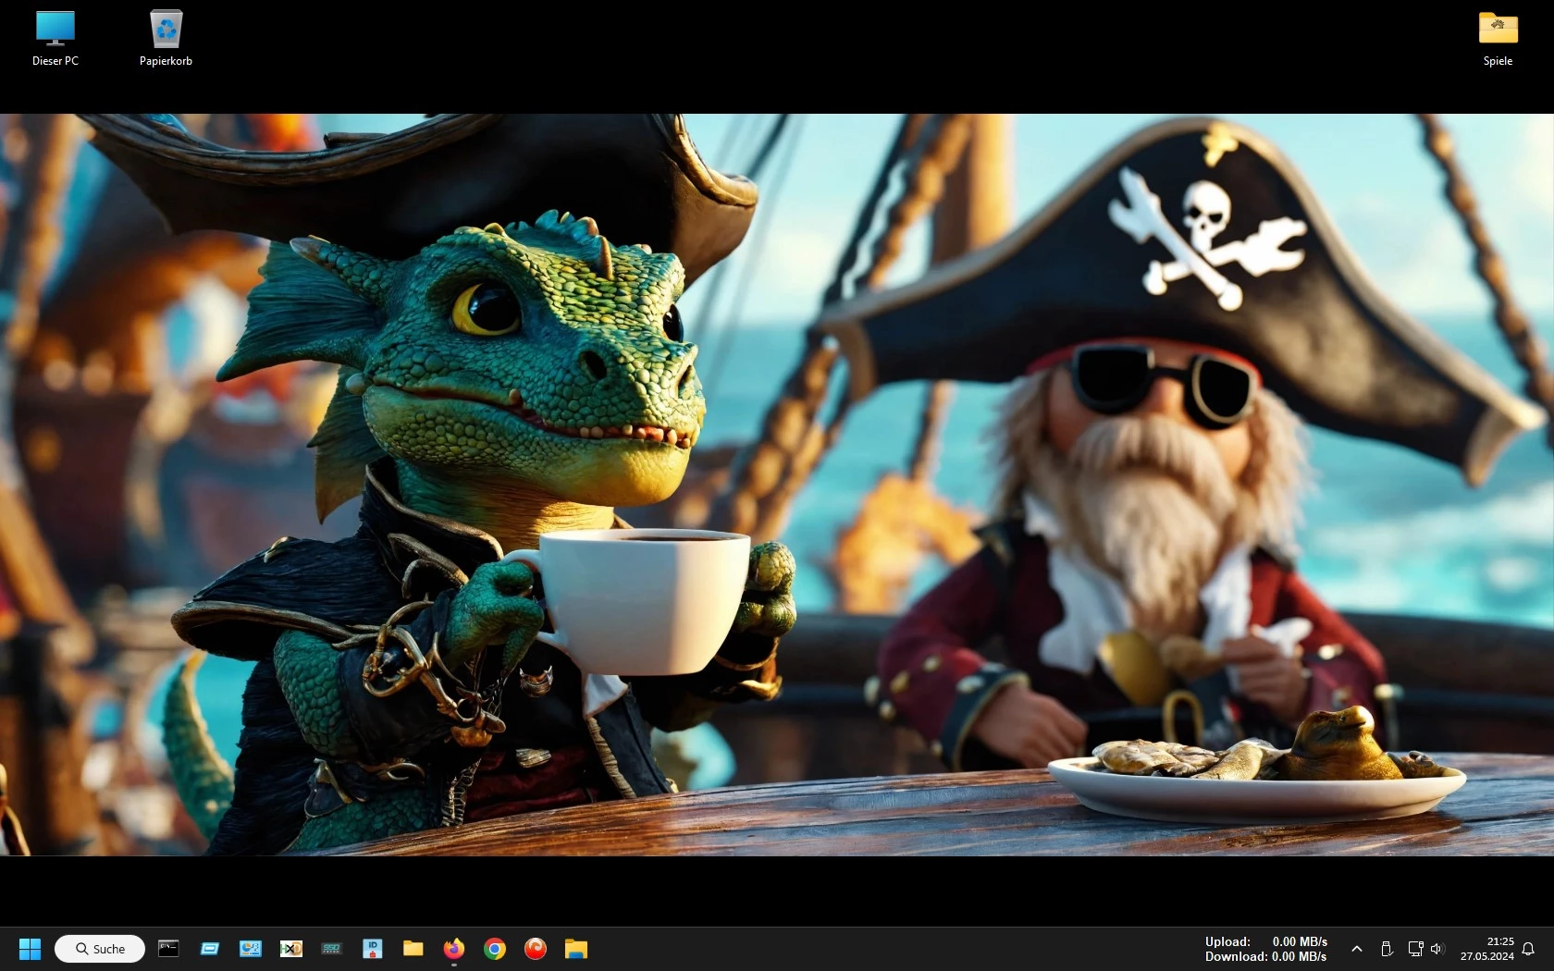Switch to Firefox in the taskbar

tap(454, 948)
